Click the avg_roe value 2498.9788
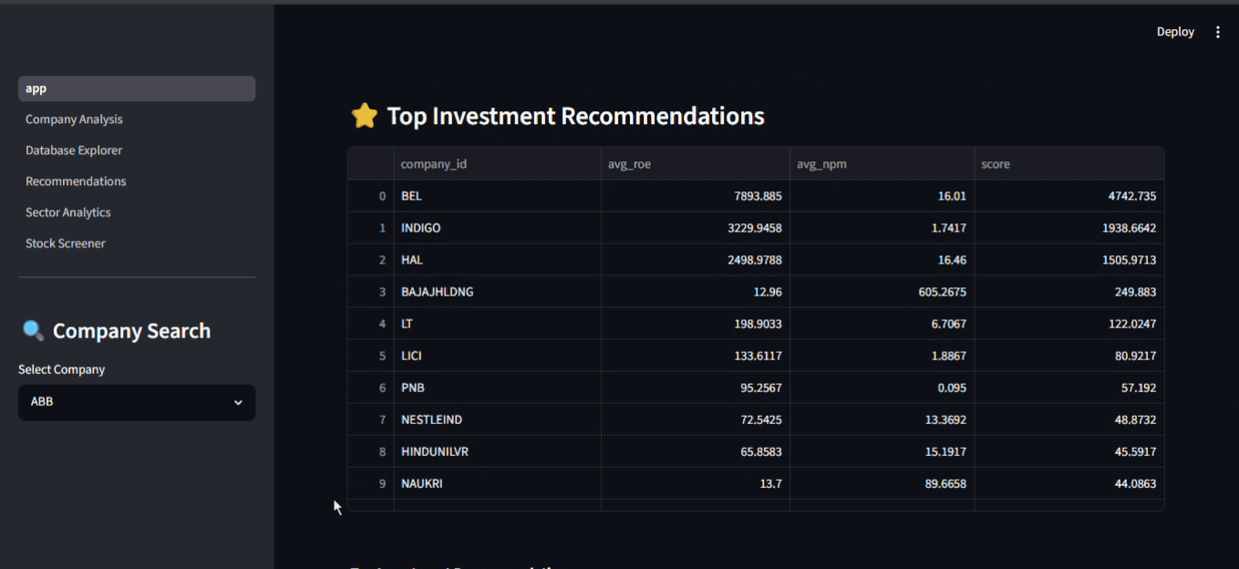The width and height of the screenshot is (1239, 569). coord(696,260)
